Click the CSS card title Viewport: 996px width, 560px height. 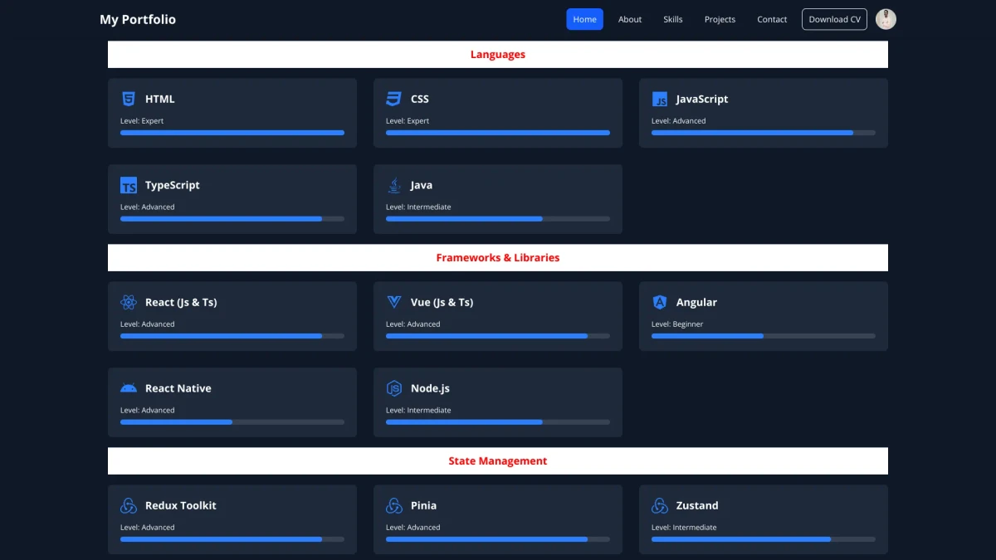coord(420,99)
